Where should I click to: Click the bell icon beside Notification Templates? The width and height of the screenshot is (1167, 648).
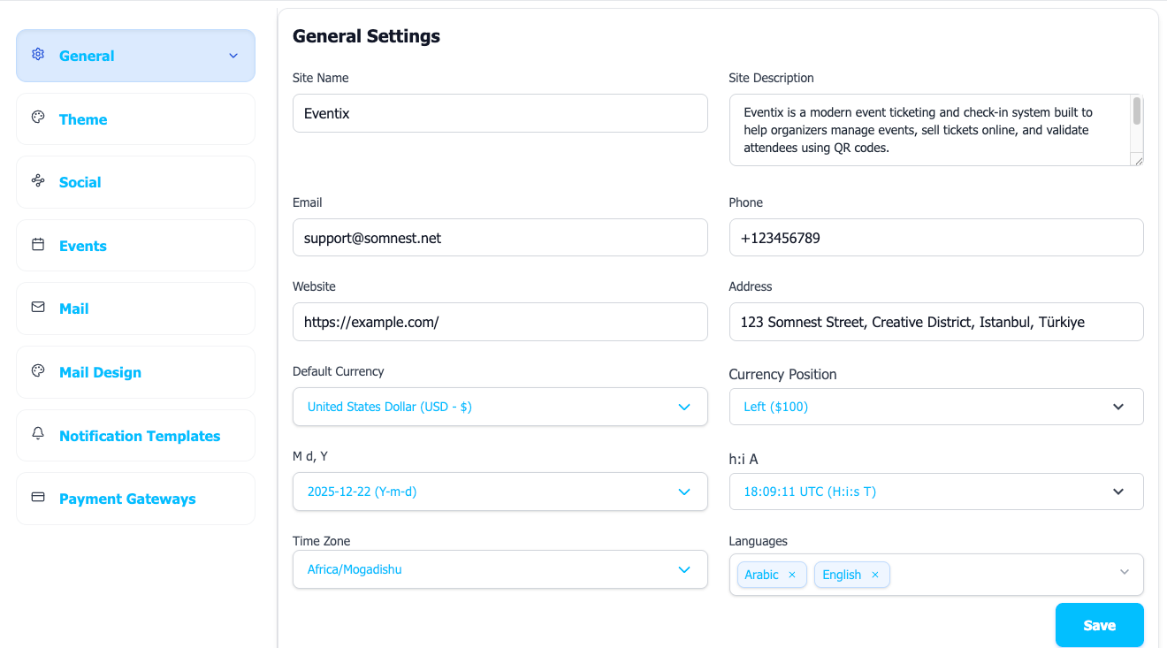38,433
